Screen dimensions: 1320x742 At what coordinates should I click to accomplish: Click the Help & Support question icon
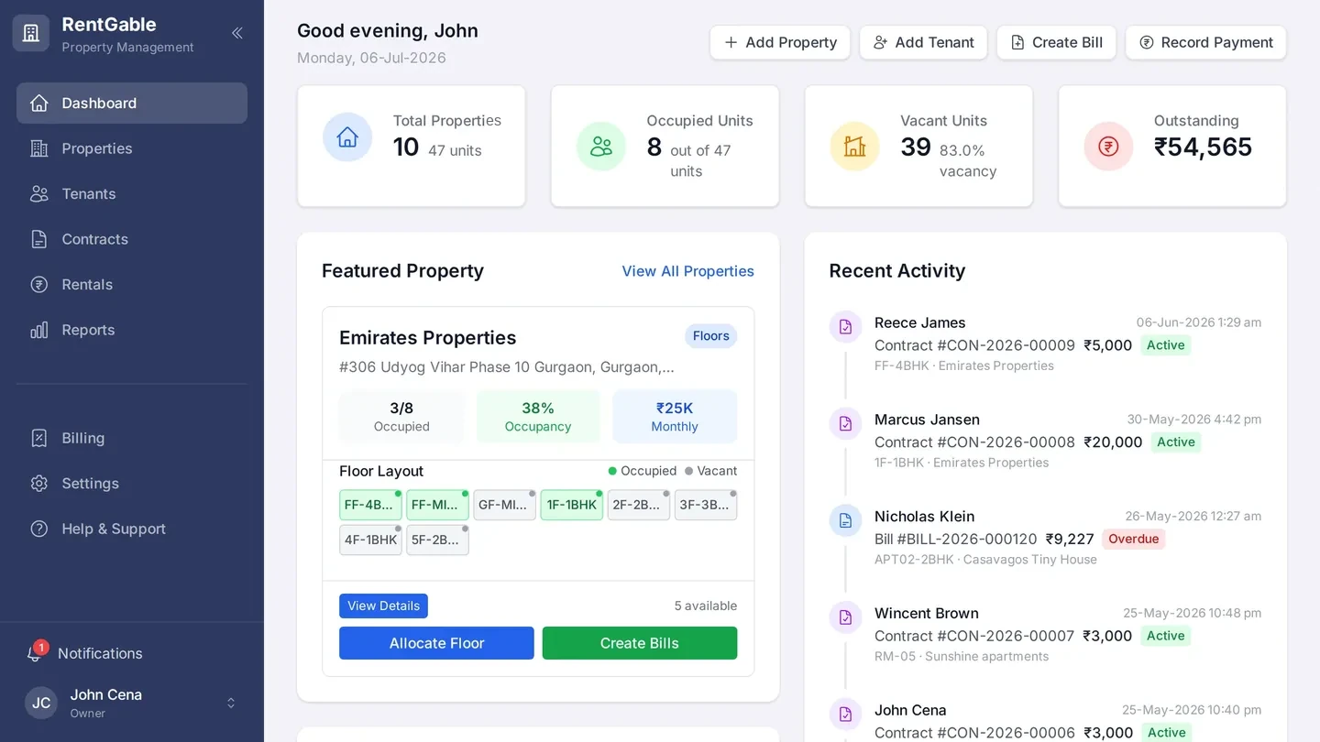[38, 529]
